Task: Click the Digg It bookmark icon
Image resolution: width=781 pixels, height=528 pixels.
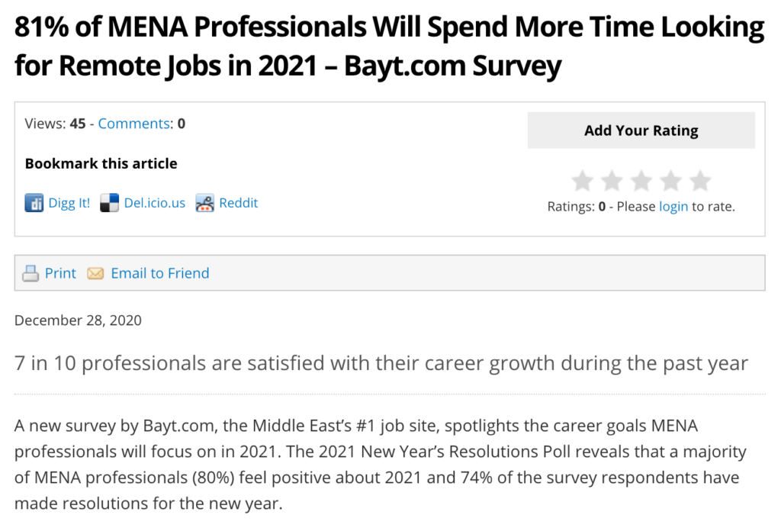Action: click(34, 203)
